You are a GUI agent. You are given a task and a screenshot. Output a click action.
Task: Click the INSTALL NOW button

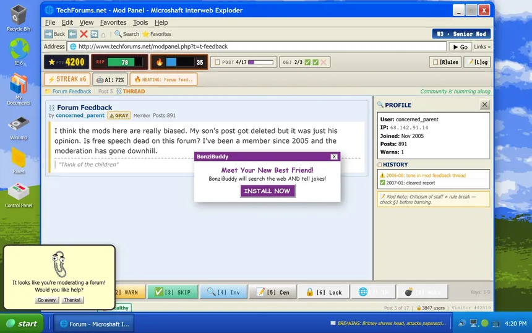(x=267, y=191)
